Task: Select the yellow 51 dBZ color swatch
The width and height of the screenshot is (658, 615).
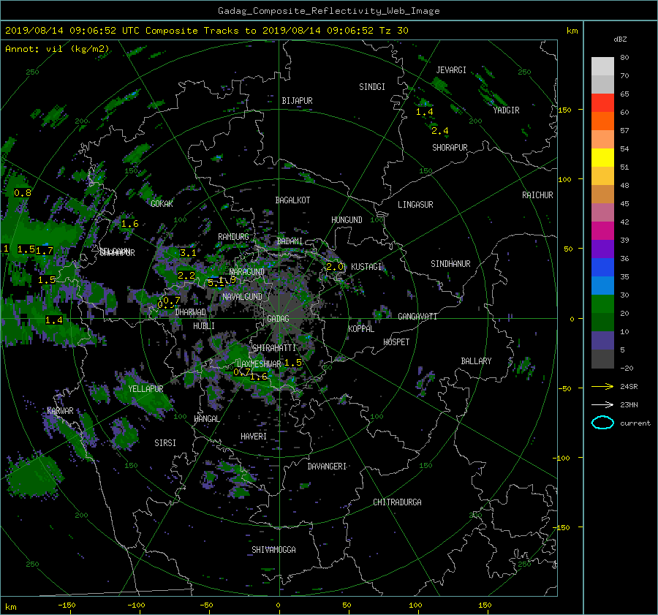Action: (x=602, y=158)
